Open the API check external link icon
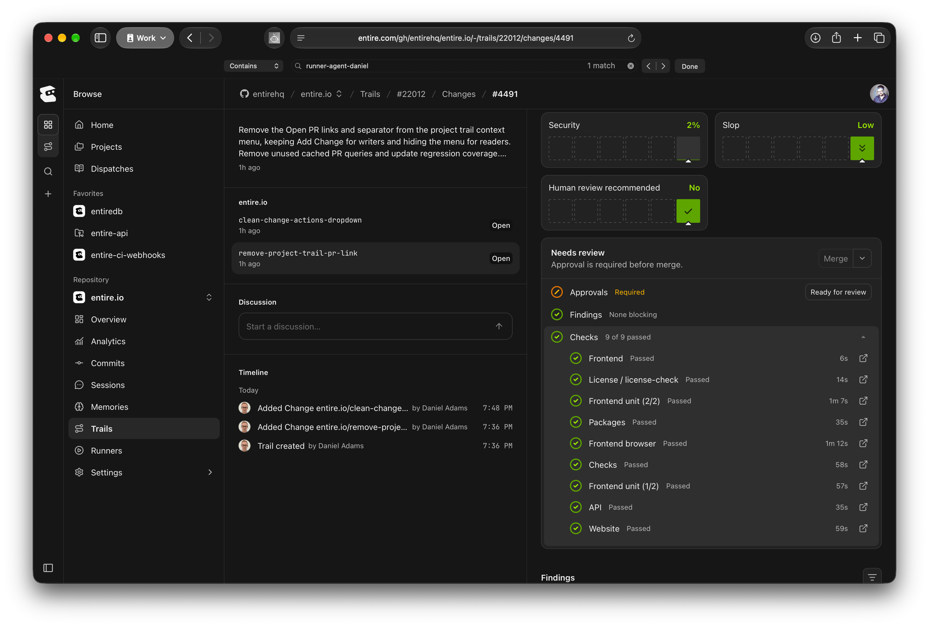Screen dimensions: 929x627 [863, 507]
